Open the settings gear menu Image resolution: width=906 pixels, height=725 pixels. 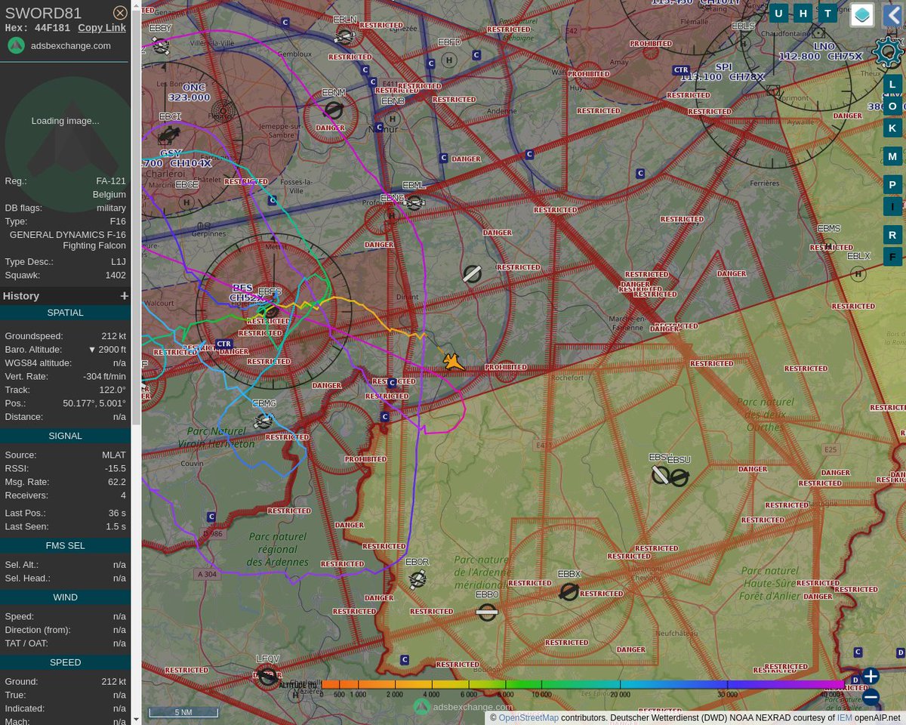click(888, 52)
